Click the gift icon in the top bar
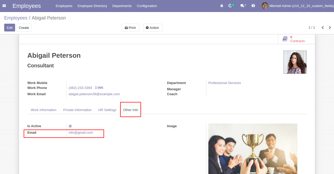This screenshot has width=334, height=174. (253, 6)
